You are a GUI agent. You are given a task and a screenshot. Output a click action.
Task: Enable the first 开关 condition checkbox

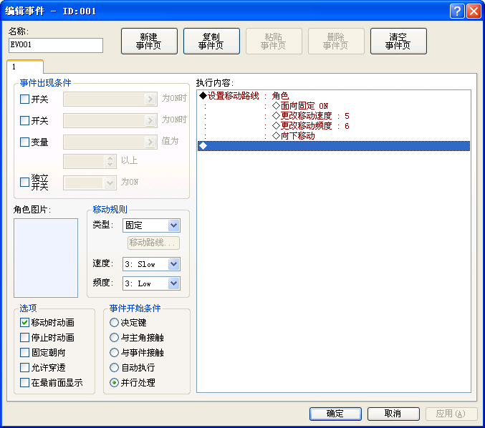pos(24,99)
